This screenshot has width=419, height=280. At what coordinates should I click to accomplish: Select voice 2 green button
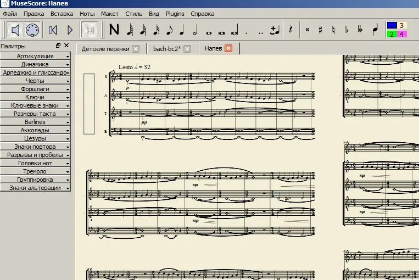(392, 34)
